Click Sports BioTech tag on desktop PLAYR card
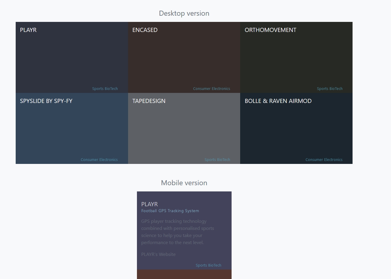The height and width of the screenshot is (279, 391). (x=105, y=89)
